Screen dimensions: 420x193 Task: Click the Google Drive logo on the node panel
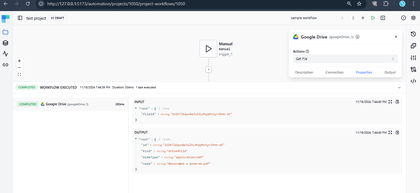296,37
